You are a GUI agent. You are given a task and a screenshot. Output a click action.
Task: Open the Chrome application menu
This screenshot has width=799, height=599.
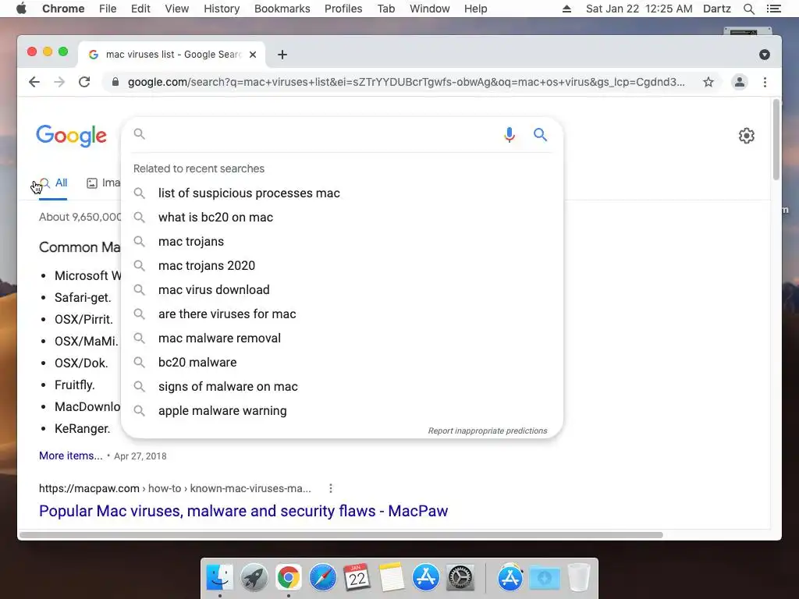tap(63, 9)
